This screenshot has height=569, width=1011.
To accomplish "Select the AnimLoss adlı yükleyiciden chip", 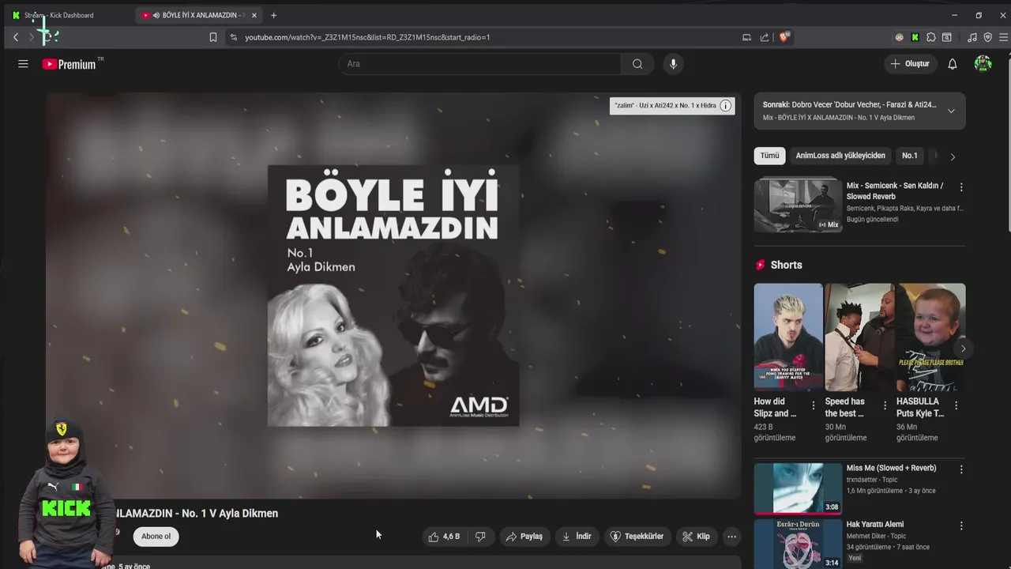I will pyautogui.click(x=840, y=156).
